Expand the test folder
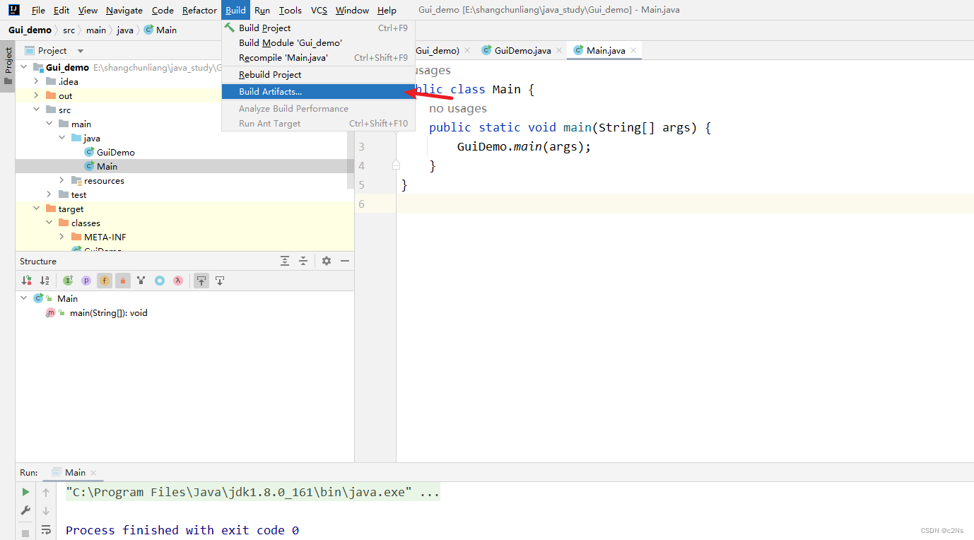974x540 pixels. tap(49, 194)
